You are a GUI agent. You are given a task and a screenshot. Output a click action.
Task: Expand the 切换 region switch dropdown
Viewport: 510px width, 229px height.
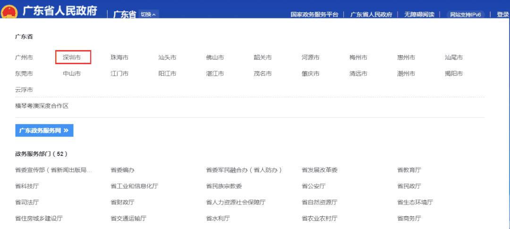click(x=149, y=14)
